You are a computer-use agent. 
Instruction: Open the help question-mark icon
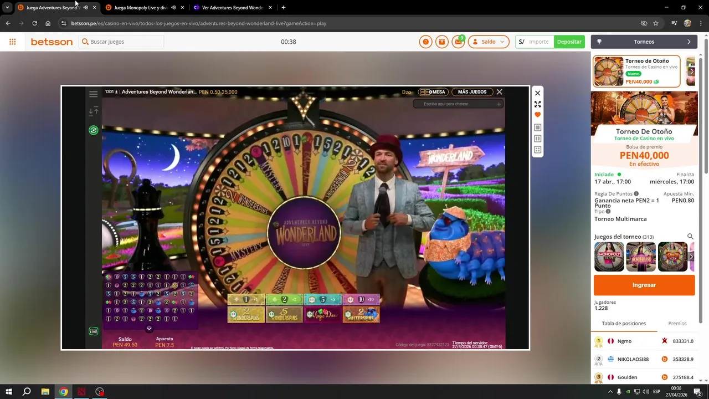click(425, 42)
